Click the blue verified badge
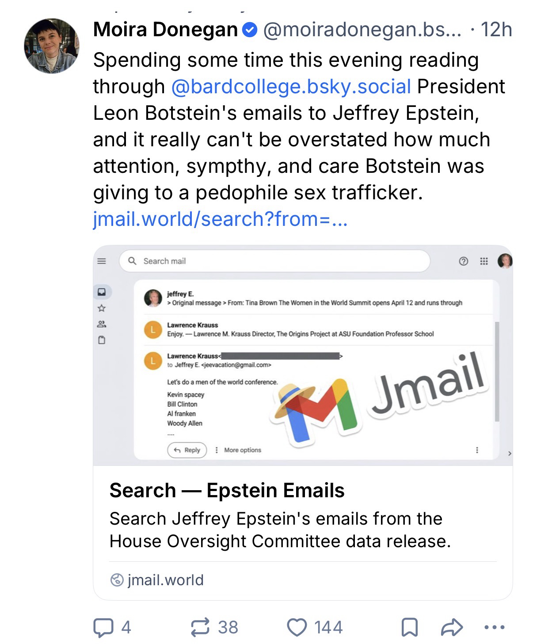The image size is (533, 644). point(249,30)
